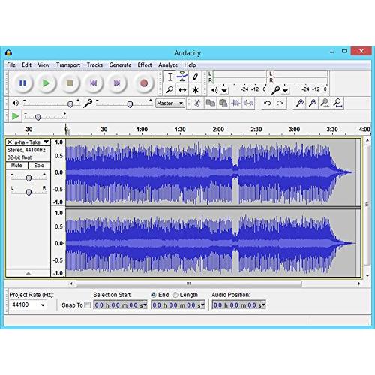Open the View menu

(x=43, y=64)
